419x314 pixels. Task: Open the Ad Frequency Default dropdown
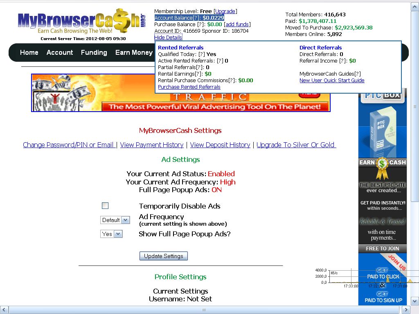[x=115, y=220]
